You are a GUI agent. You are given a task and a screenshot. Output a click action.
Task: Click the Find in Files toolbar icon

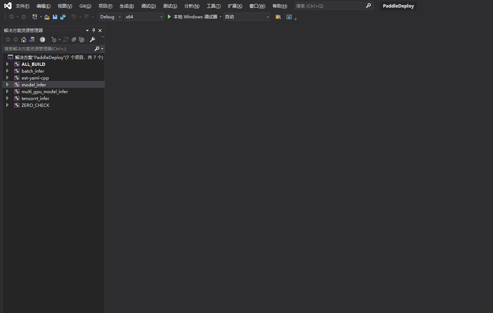[x=278, y=17]
